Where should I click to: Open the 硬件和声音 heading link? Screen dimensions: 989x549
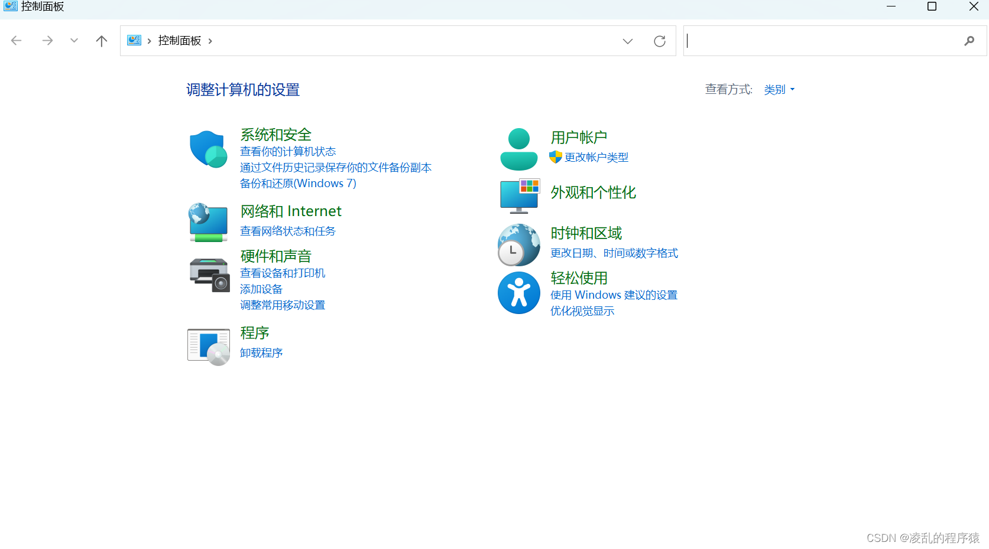[x=275, y=256]
